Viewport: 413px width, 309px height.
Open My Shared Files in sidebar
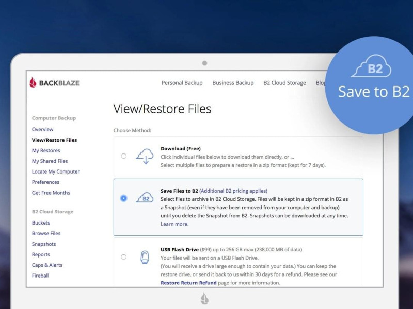point(50,161)
